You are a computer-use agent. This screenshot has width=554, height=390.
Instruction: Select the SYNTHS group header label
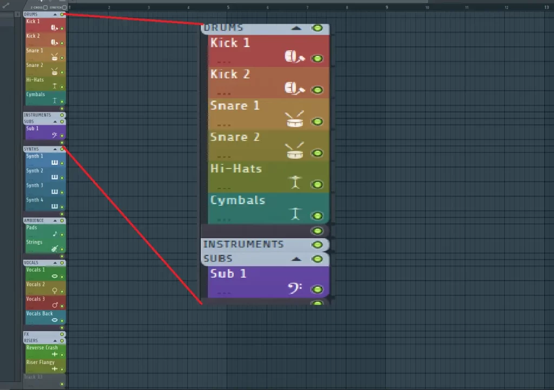pos(31,149)
